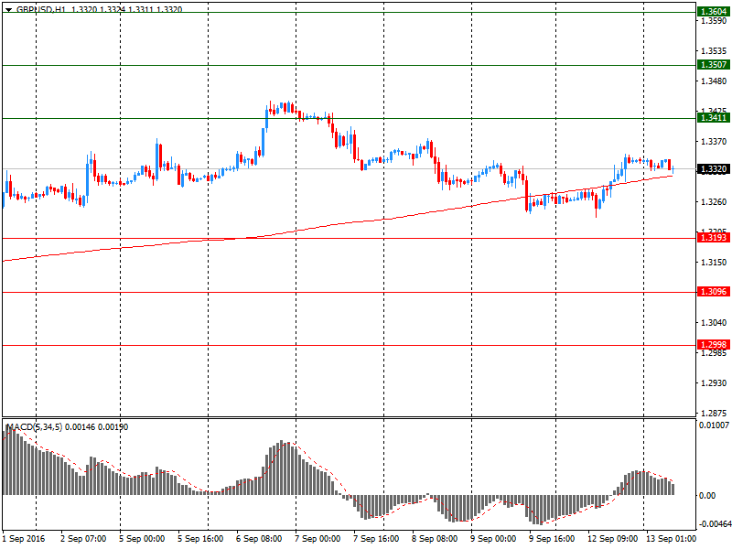Click the 7 Sep 16:00 time axis label
The width and height of the screenshot is (732, 549).
point(376,538)
